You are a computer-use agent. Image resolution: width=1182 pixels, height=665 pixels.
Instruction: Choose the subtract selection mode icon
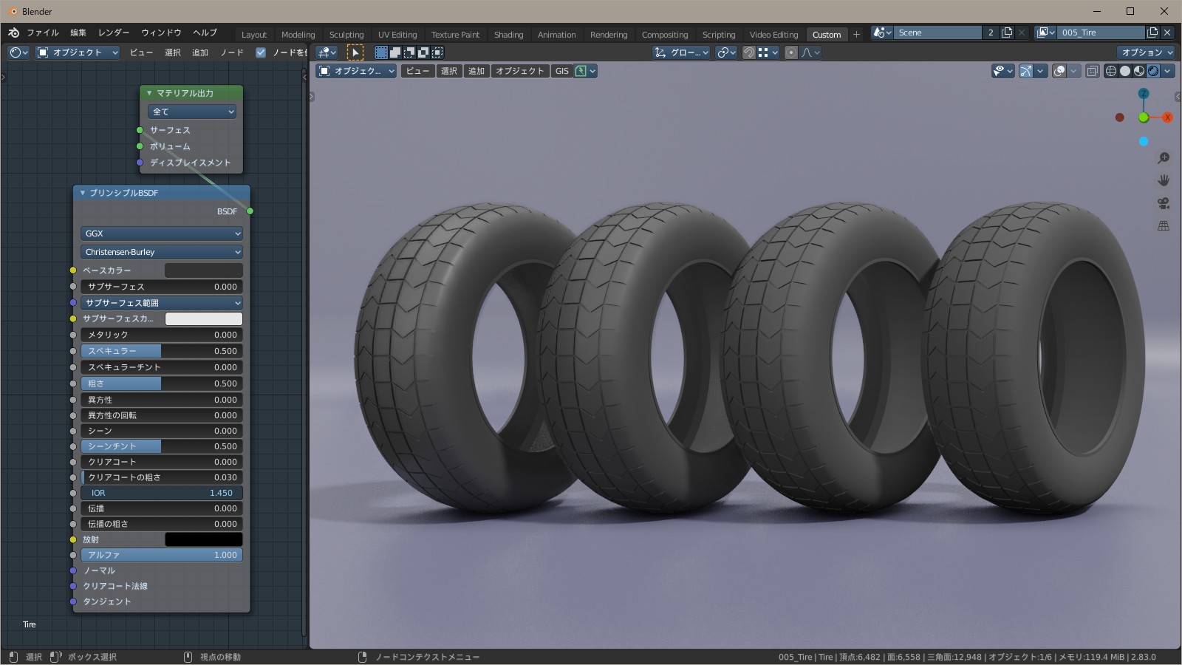click(x=409, y=52)
